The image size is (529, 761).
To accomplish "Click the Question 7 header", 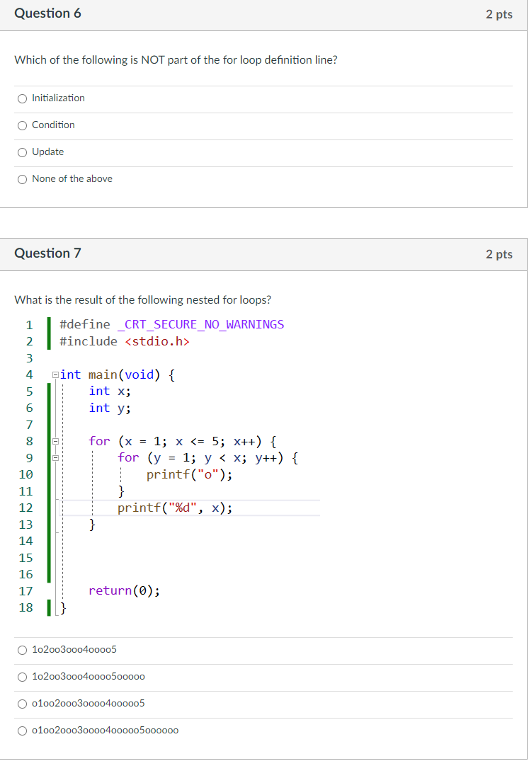I will [x=47, y=253].
